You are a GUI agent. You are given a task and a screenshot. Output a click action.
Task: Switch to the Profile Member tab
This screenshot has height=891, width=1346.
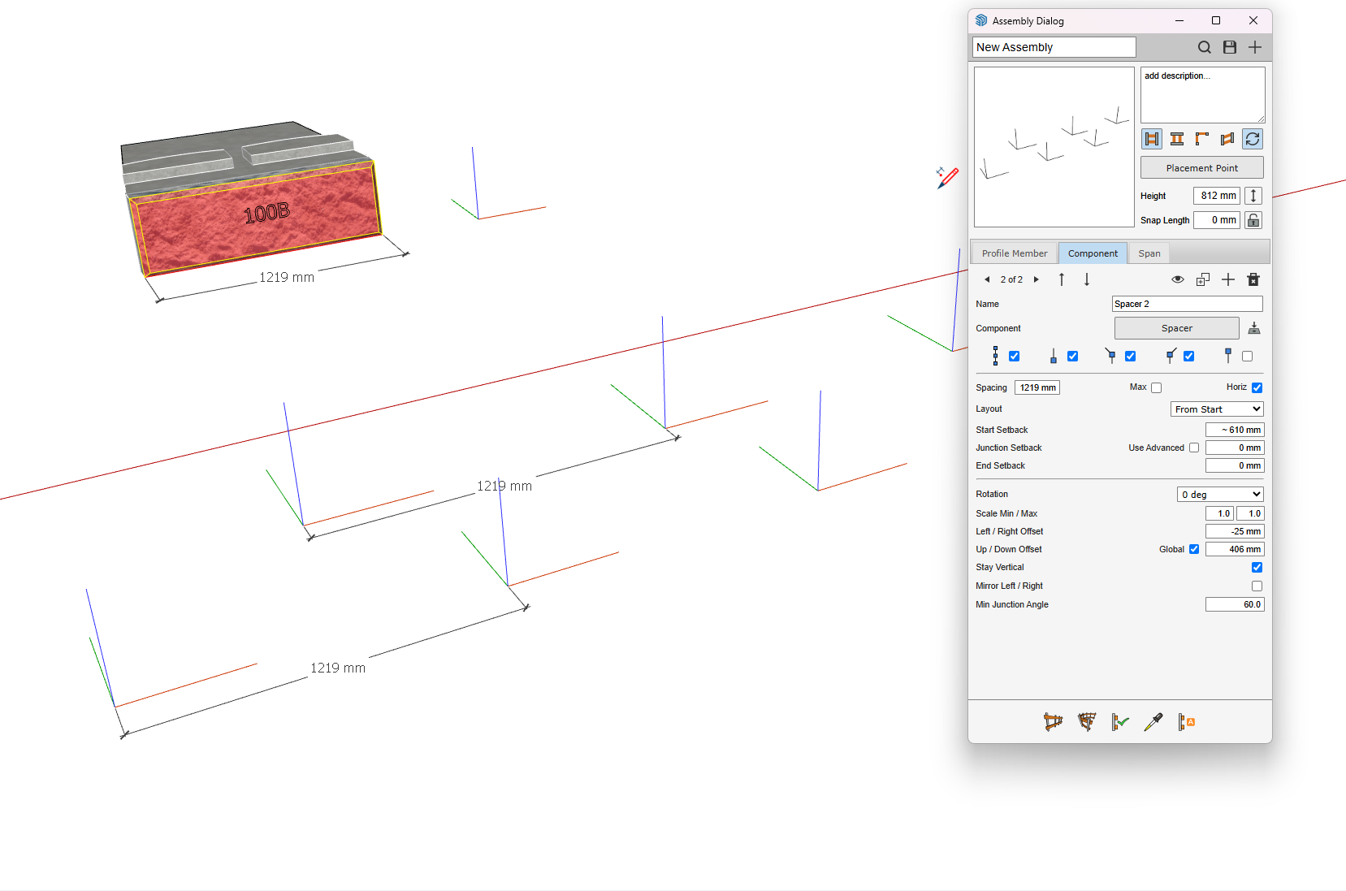click(x=1014, y=253)
